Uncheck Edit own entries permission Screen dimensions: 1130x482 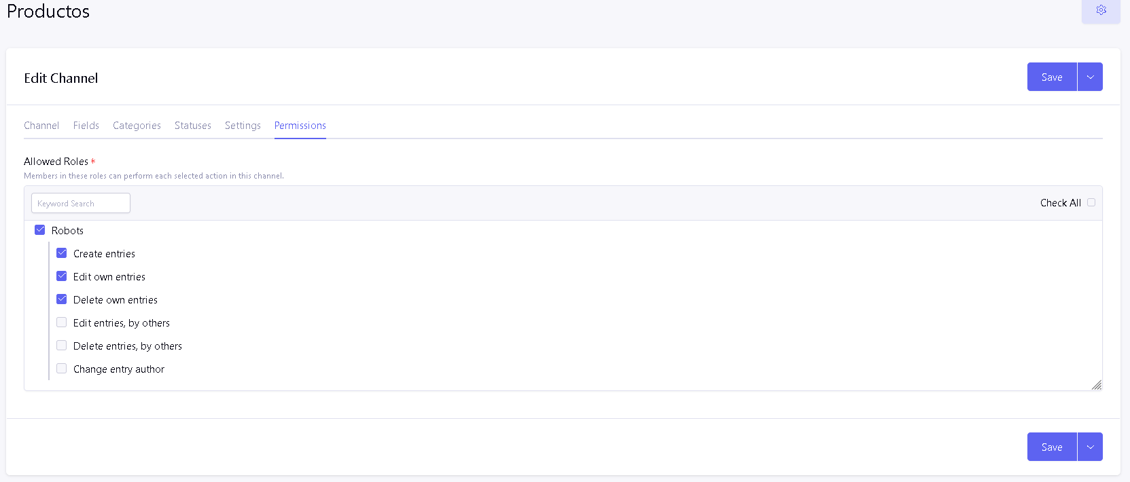(62, 276)
